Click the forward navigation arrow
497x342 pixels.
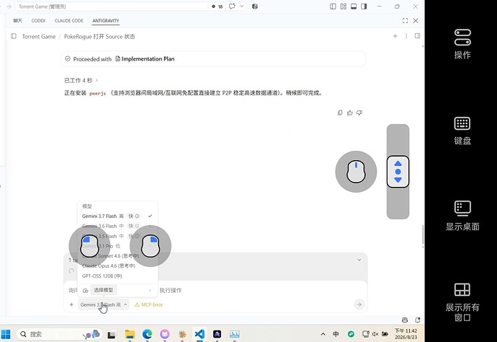(x=9, y=6)
